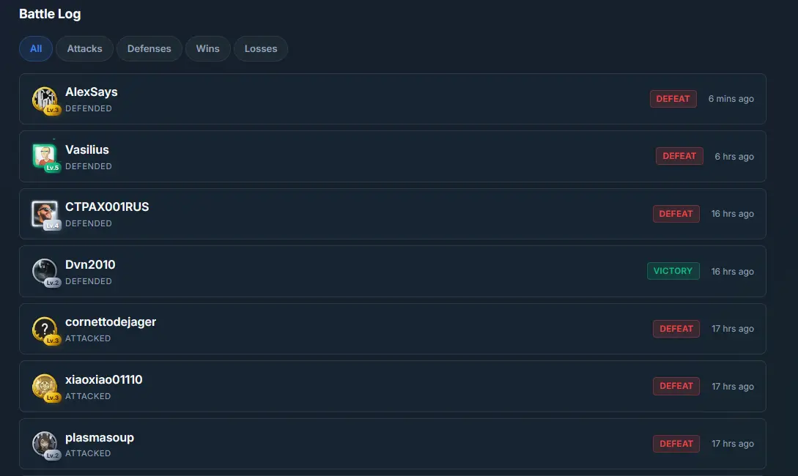
Task: Open xiaoxiao01110 gold coin avatar
Action: pos(45,386)
